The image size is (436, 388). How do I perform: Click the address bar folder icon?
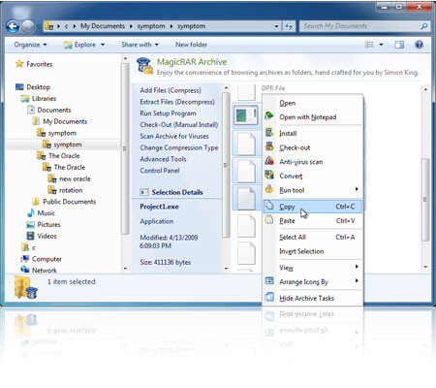[49, 26]
